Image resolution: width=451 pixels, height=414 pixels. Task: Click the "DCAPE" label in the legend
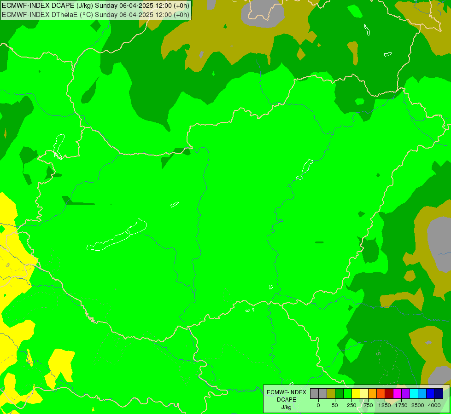pyautogui.click(x=287, y=400)
